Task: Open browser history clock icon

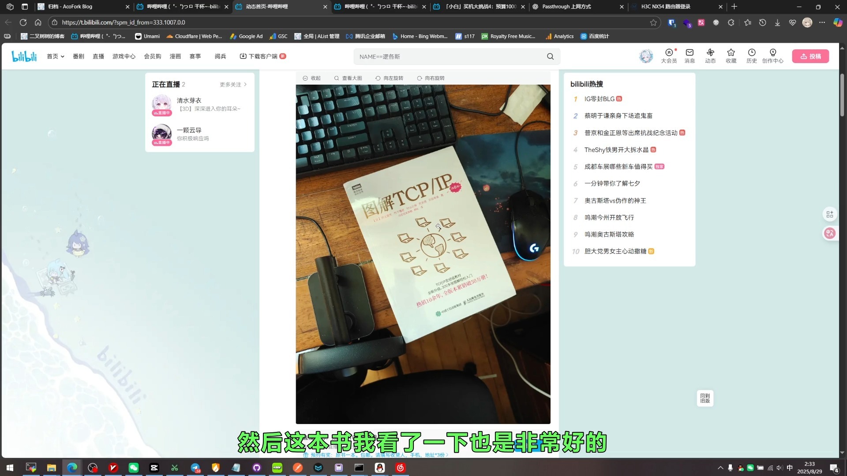Action: [x=762, y=22]
